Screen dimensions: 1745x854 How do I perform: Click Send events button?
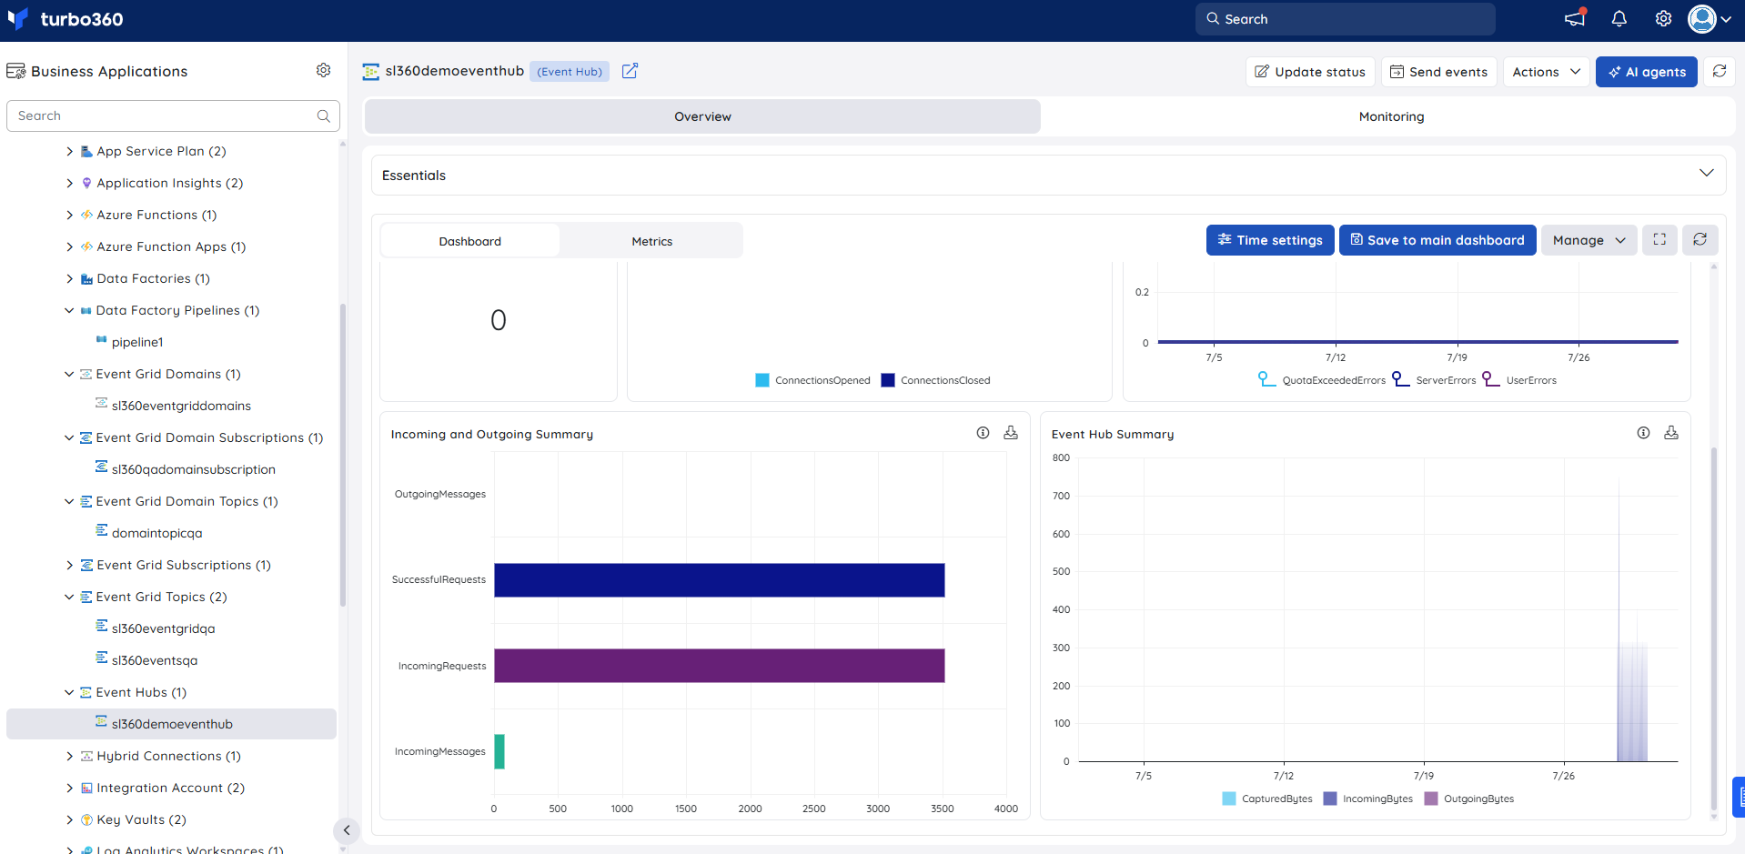(1438, 72)
